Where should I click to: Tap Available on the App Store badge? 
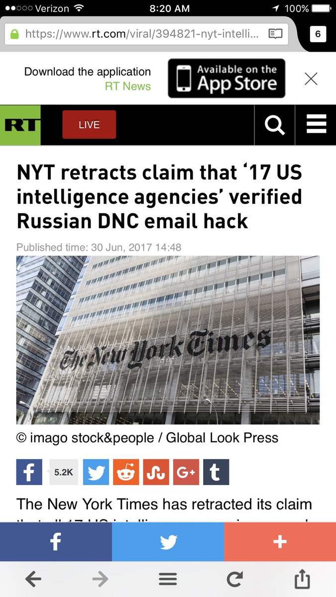(x=226, y=79)
